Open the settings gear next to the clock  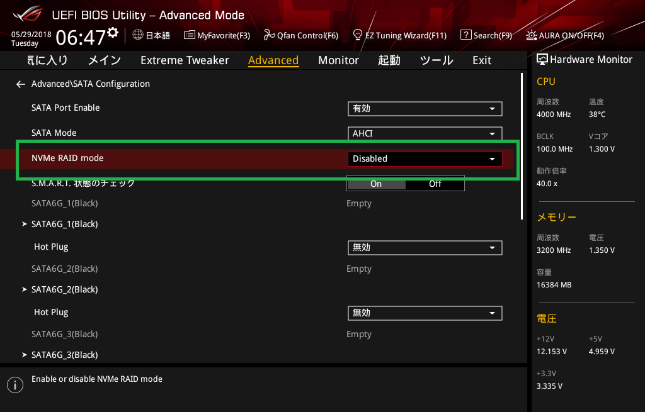click(x=113, y=32)
